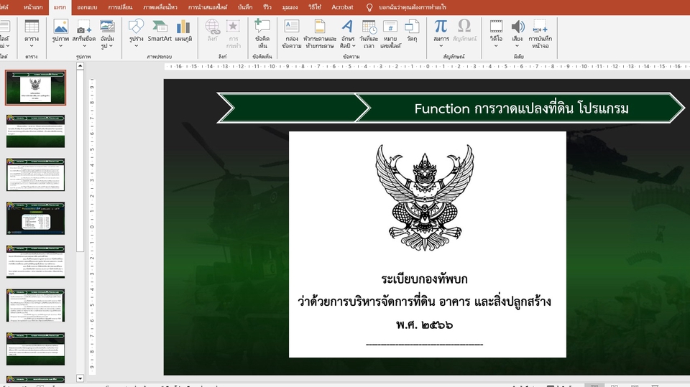The height and width of the screenshot is (387, 690).
Task: Open the การนำเสนอสไลด์ (Slide Show) tab
Action: pos(208,7)
